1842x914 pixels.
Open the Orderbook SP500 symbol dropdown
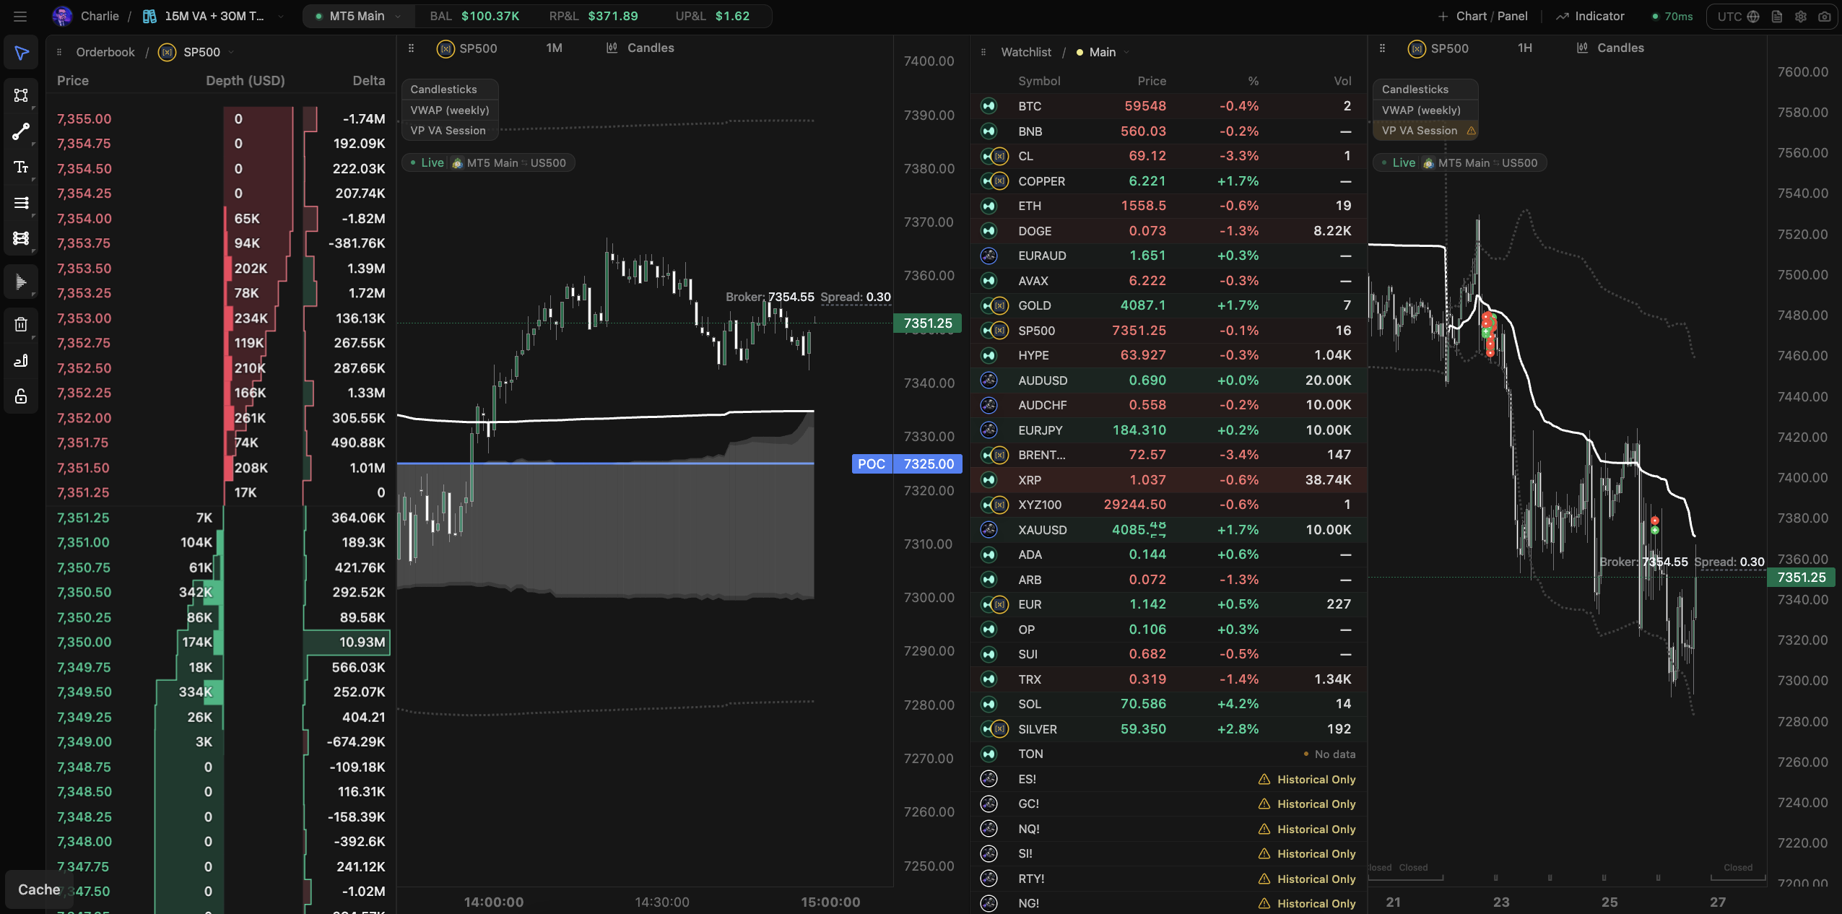196,52
